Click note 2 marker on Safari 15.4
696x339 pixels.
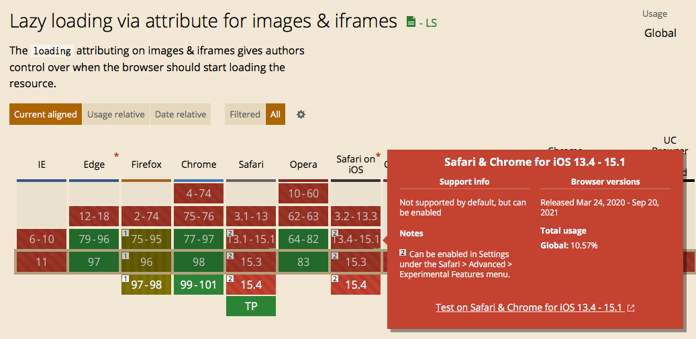point(230,279)
